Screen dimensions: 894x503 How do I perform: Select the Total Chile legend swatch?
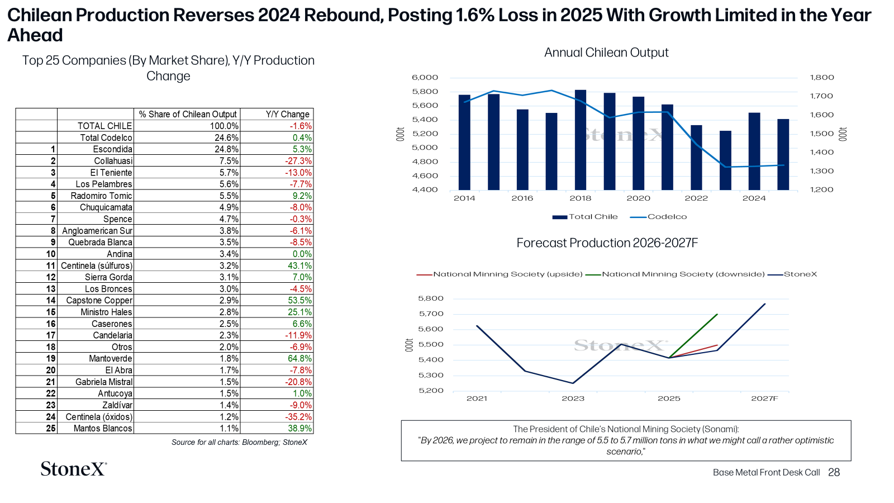[x=560, y=217]
